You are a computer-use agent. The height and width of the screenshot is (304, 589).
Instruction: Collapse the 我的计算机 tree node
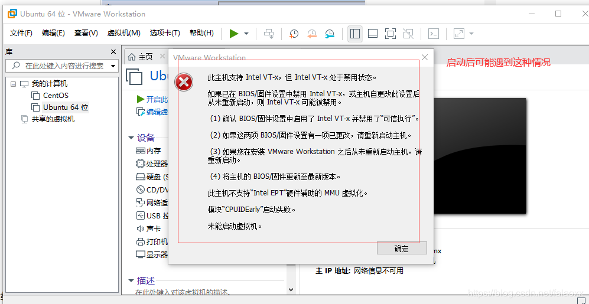[14, 84]
